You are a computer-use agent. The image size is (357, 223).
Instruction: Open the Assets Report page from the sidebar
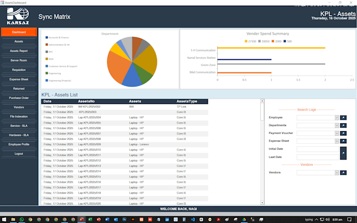point(19,51)
